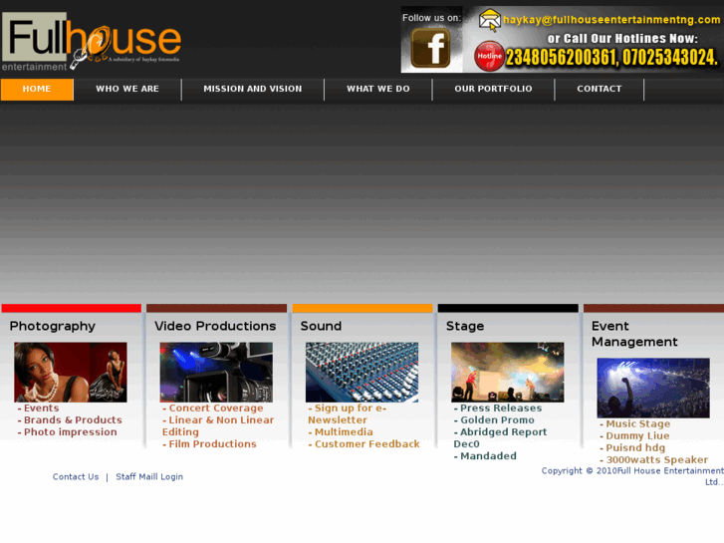The height and width of the screenshot is (543, 724).
Task: Click the 'or Call Our Hotlines Now' text
Action: (x=622, y=38)
